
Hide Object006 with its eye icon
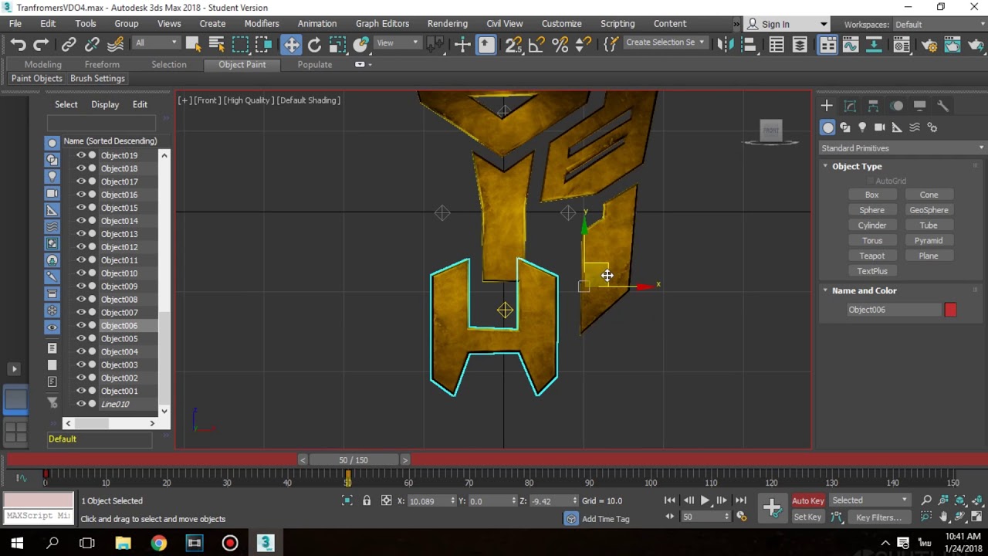pos(80,325)
